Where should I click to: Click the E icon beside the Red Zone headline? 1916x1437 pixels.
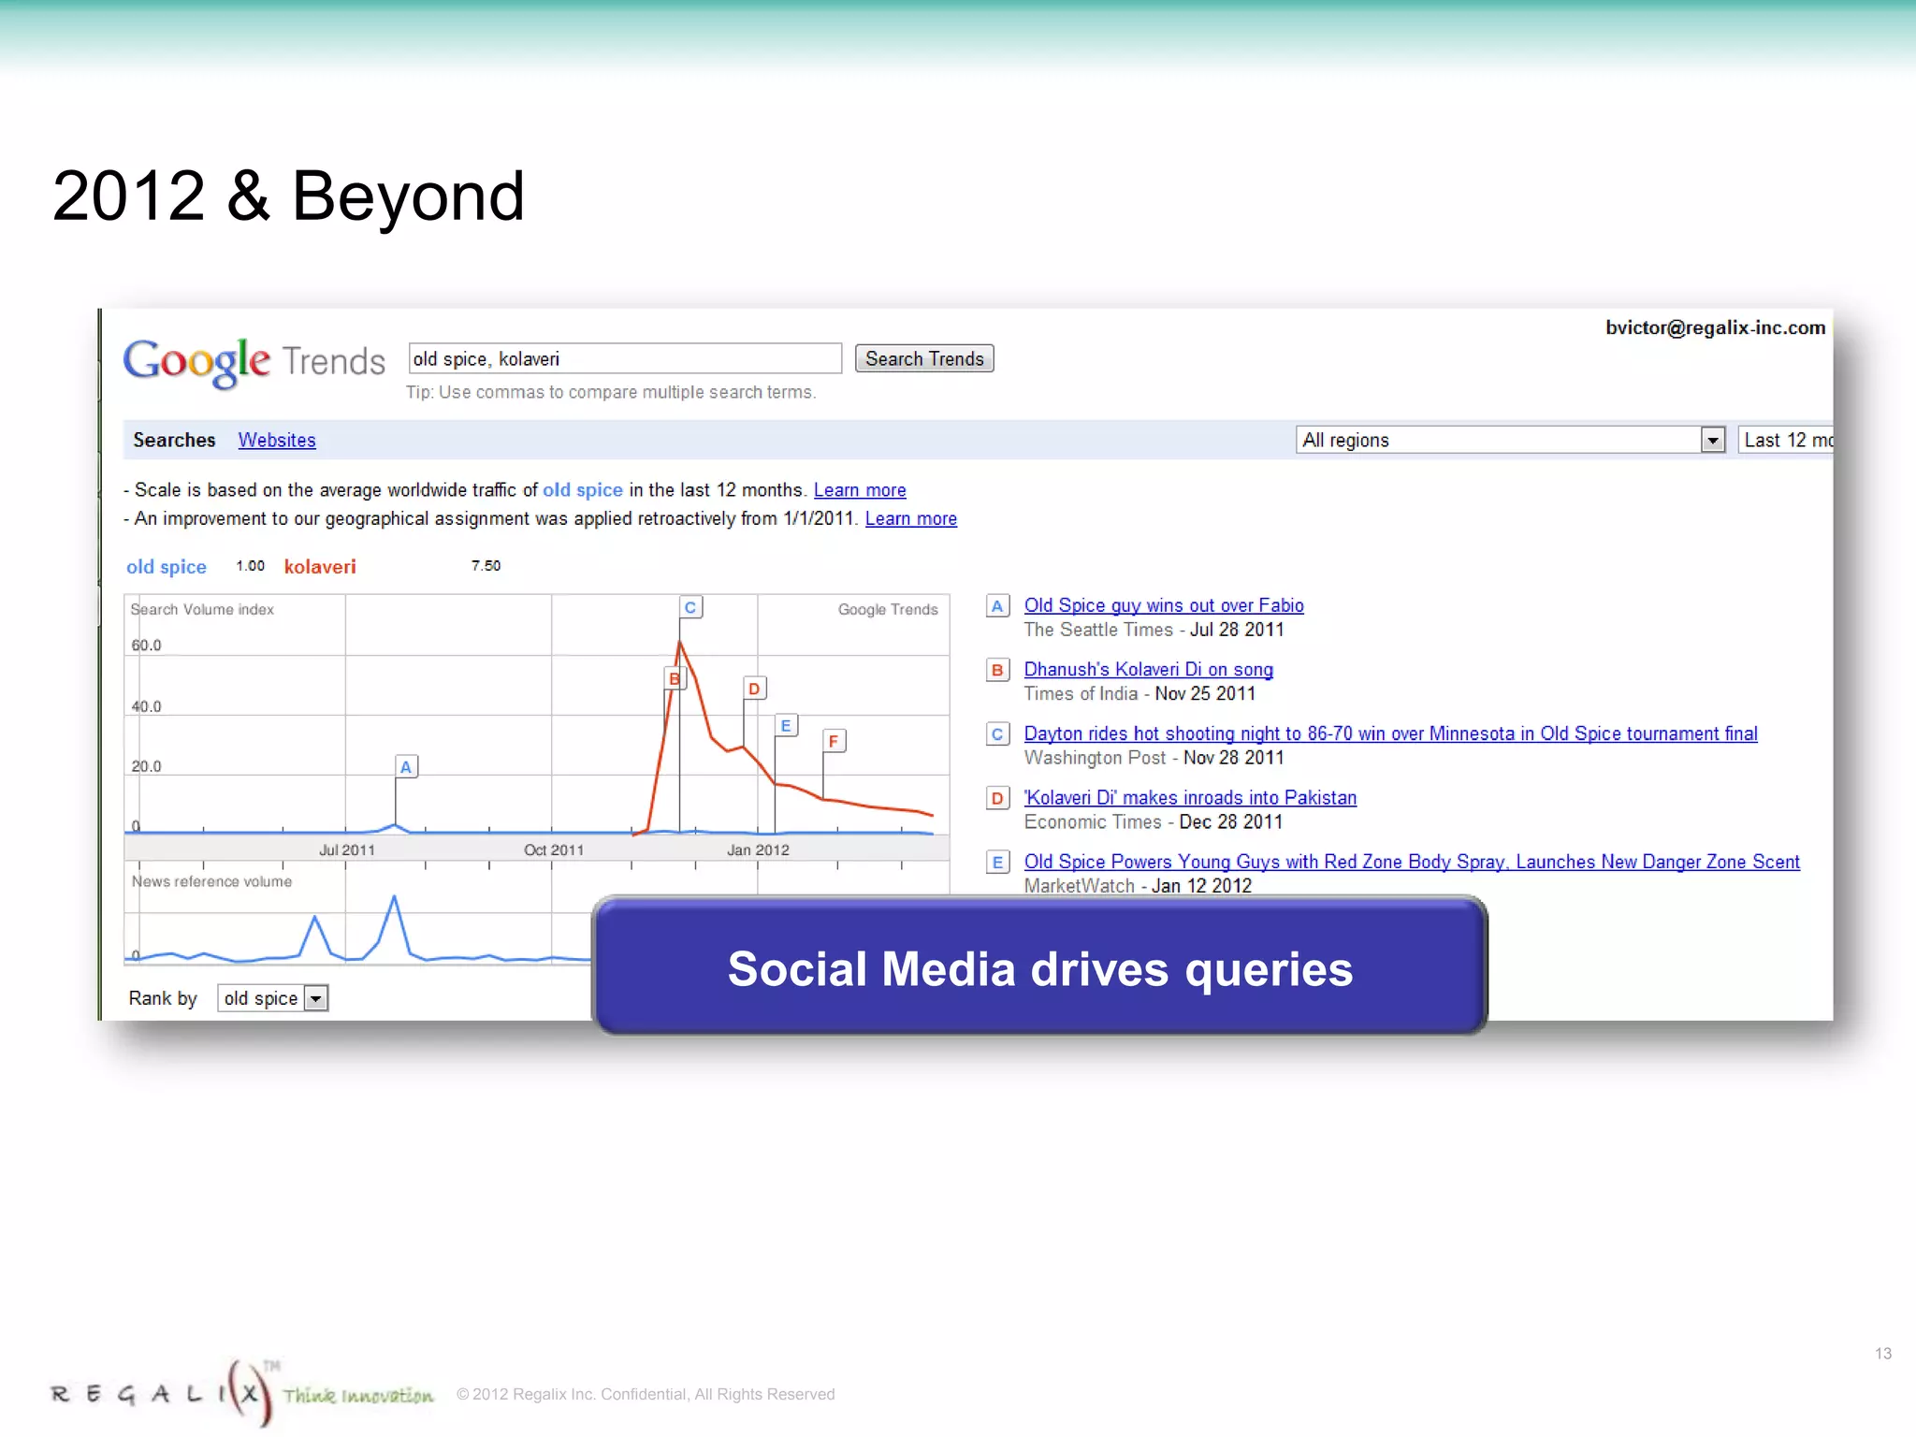pos(997,863)
